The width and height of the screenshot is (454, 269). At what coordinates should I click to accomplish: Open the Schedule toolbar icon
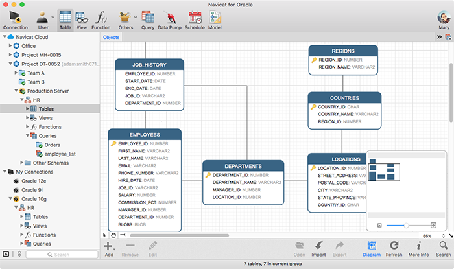tap(195, 20)
